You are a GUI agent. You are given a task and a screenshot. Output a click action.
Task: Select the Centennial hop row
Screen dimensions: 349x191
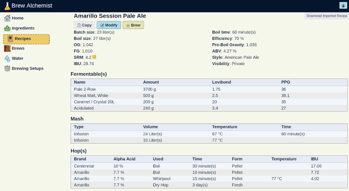209,166
